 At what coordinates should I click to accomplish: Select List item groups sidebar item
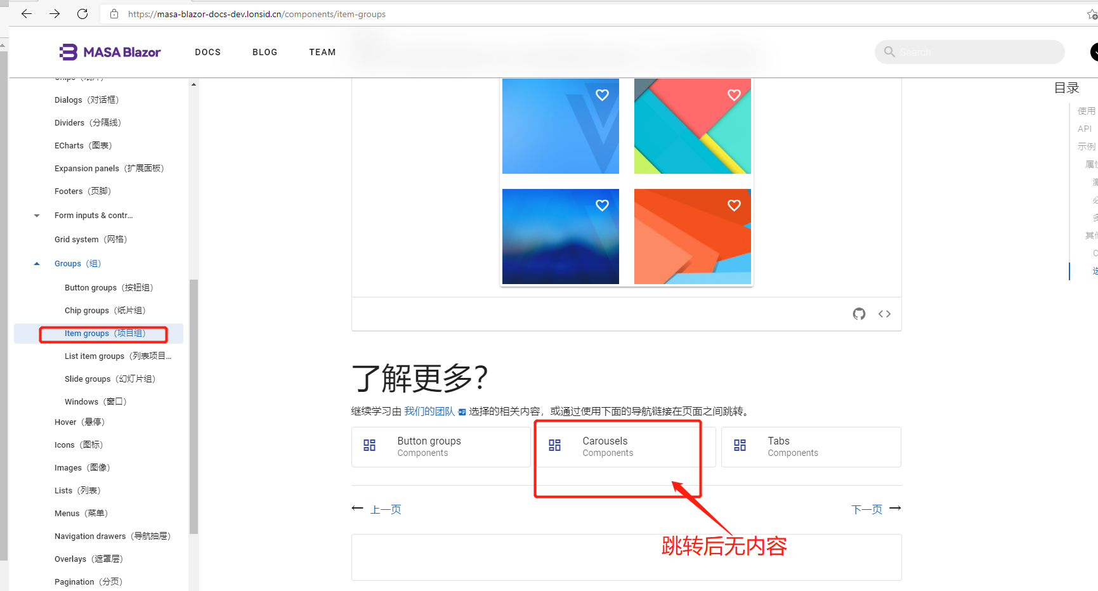pyautogui.click(x=118, y=356)
